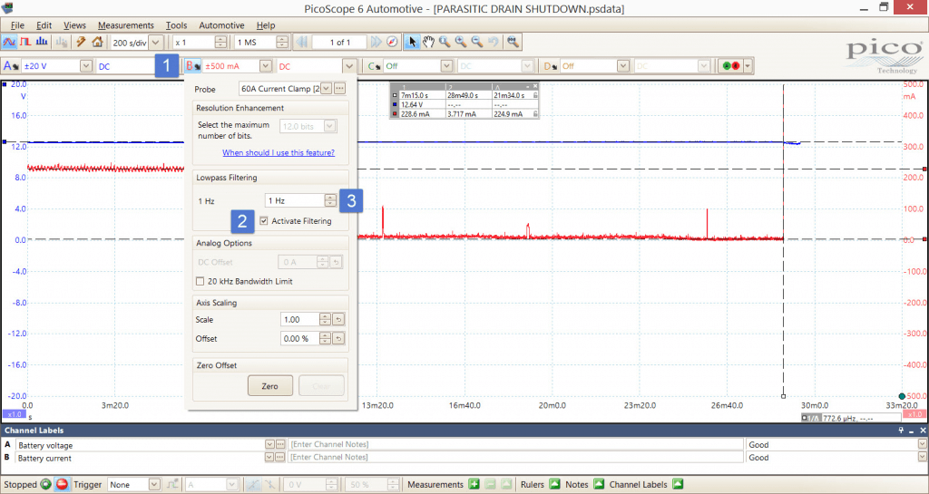Click the red Stop capture button
929x494 pixels.
(x=62, y=485)
